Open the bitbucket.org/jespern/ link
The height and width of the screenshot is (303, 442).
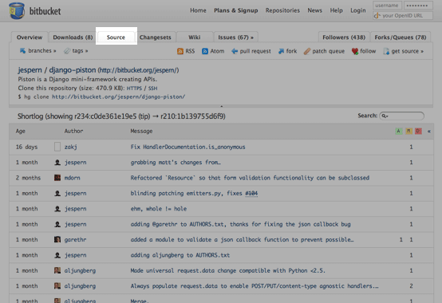[x=138, y=70]
